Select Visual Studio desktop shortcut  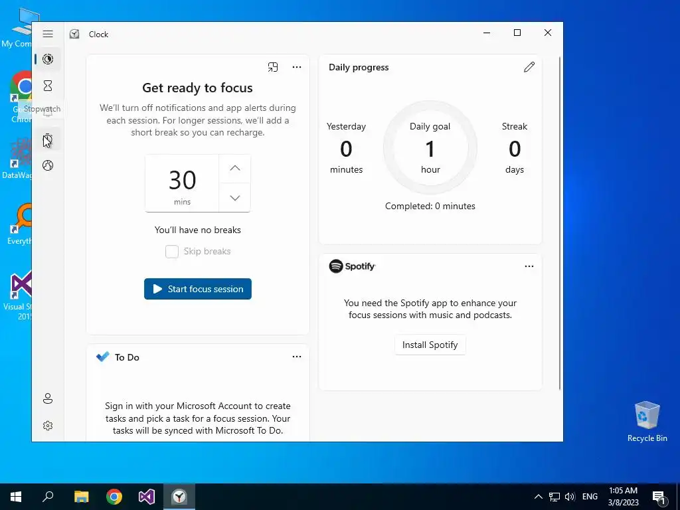pos(17,296)
